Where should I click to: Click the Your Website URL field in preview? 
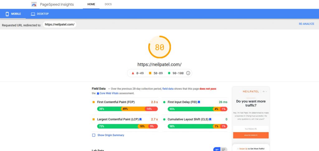pyautogui.click(x=251, y=129)
